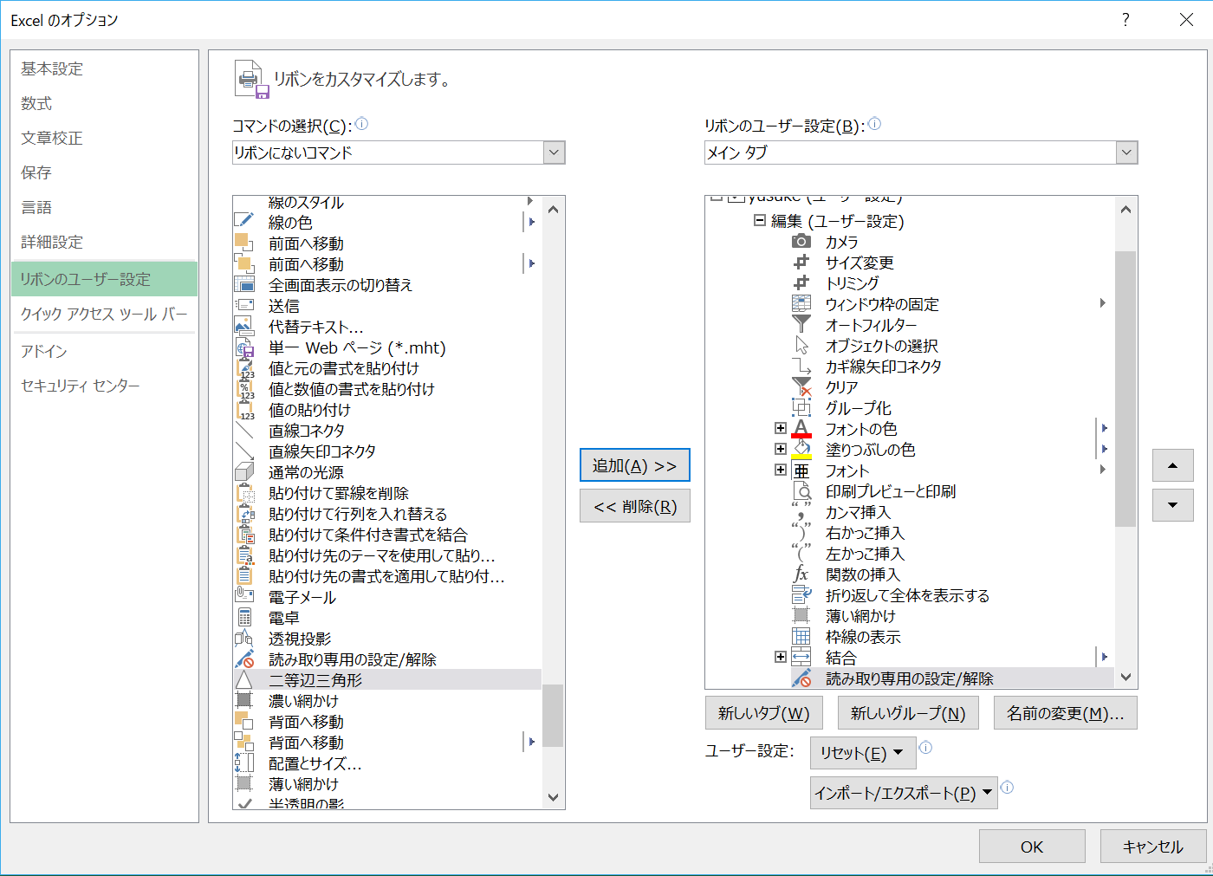This screenshot has height=876, width=1213.
Task: Open the コマンドの選択 dropdown
Action: click(555, 152)
